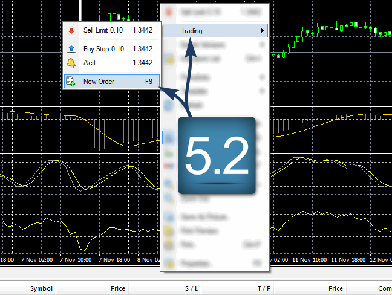Click the Price column header next to Symbol

tap(118, 288)
